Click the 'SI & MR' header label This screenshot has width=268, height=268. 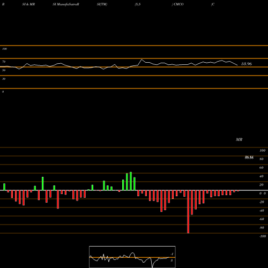28,4
